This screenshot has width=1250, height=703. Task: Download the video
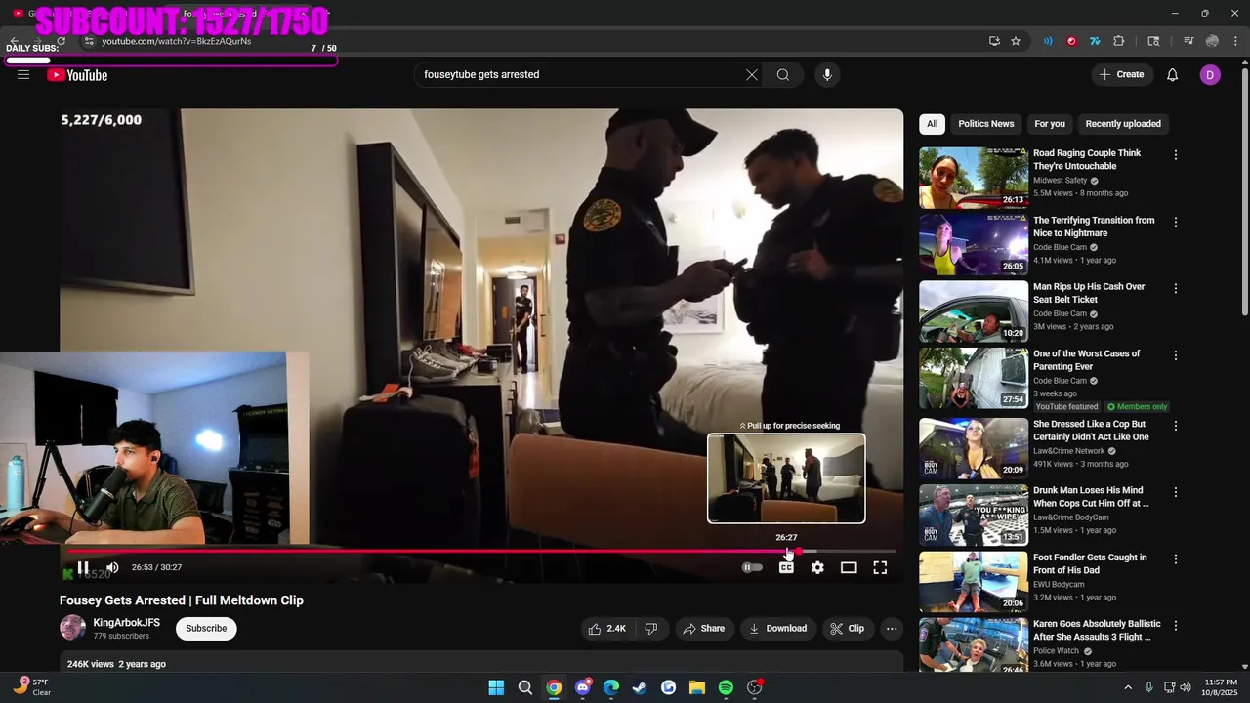pos(777,629)
